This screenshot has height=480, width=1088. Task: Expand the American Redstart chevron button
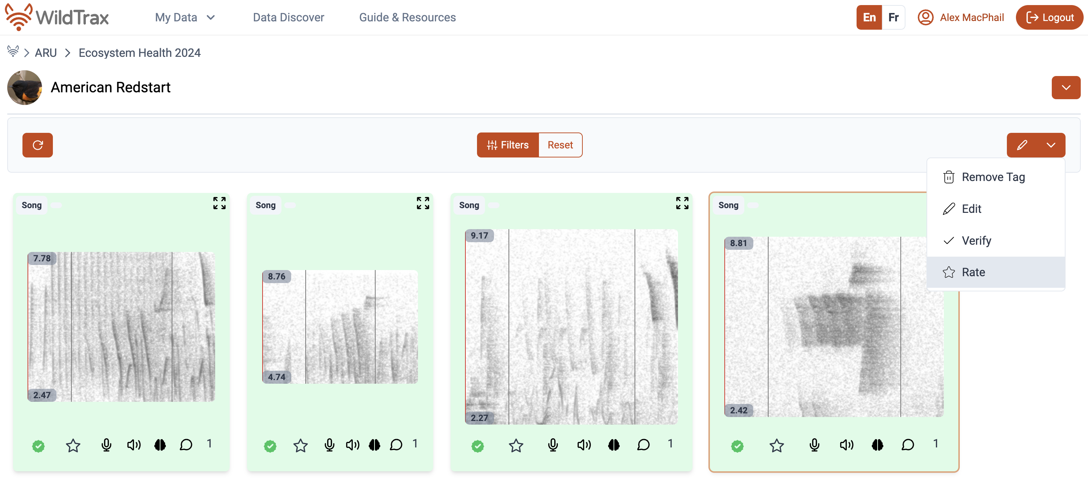(1066, 87)
